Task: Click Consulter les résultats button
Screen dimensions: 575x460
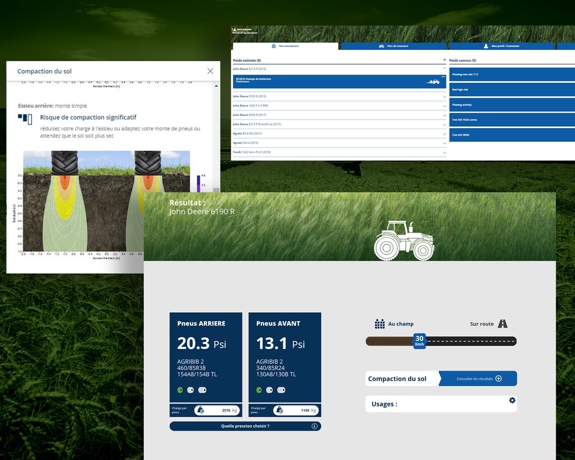Action: click(478, 379)
